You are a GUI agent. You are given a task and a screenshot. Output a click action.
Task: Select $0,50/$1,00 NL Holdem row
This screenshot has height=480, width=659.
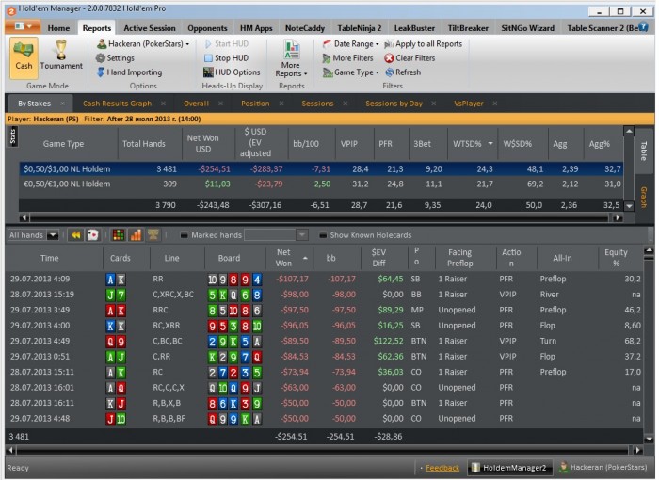tap(320, 169)
